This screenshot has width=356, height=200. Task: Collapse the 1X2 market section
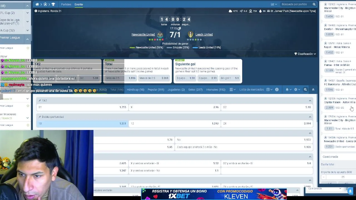310,101
